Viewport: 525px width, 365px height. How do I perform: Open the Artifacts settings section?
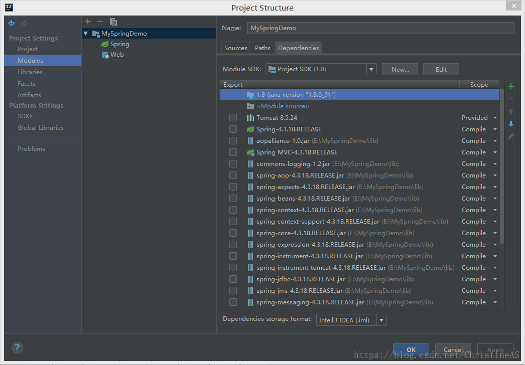coord(29,95)
